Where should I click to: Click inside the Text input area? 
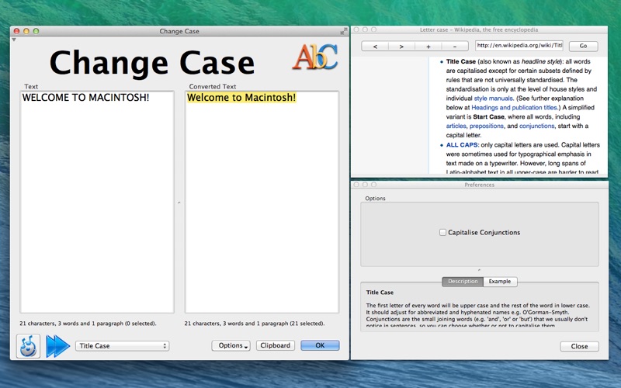(97, 202)
